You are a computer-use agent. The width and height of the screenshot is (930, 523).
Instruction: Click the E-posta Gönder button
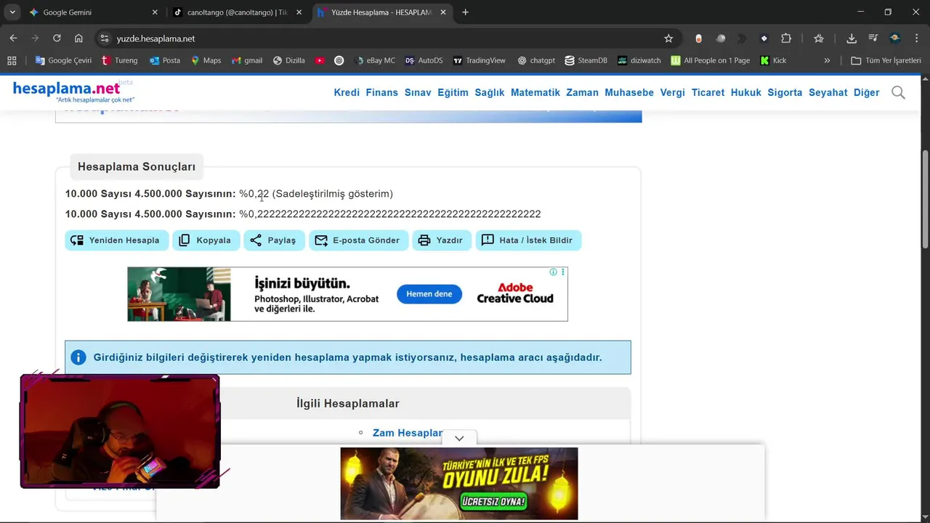pos(359,240)
